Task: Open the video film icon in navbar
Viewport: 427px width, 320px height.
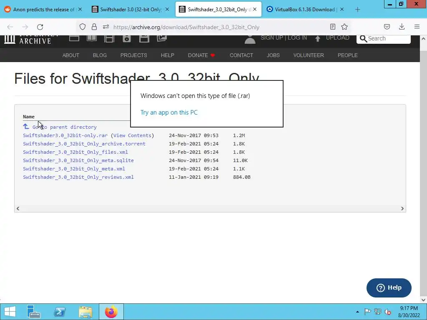Action: tap(109, 39)
